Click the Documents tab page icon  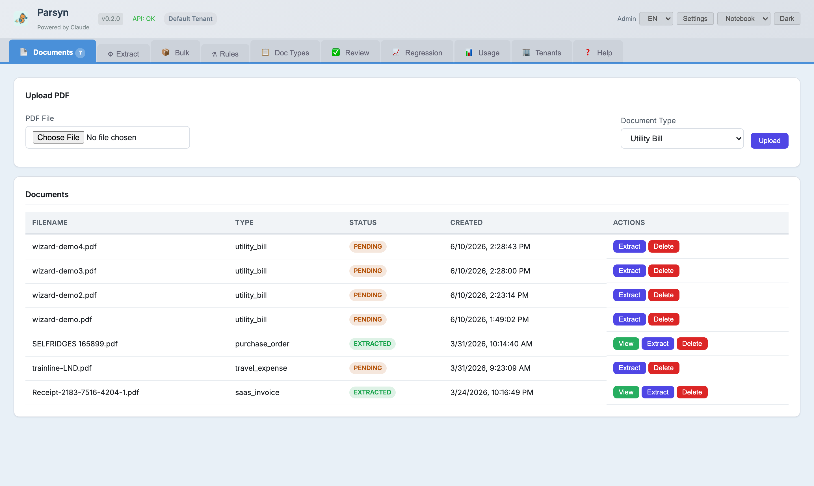pos(23,52)
